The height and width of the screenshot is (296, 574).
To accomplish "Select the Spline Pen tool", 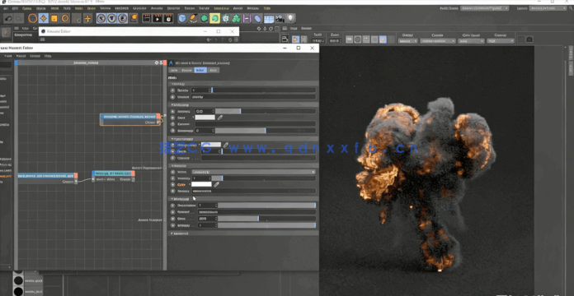I will pyautogui.click(x=193, y=18).
